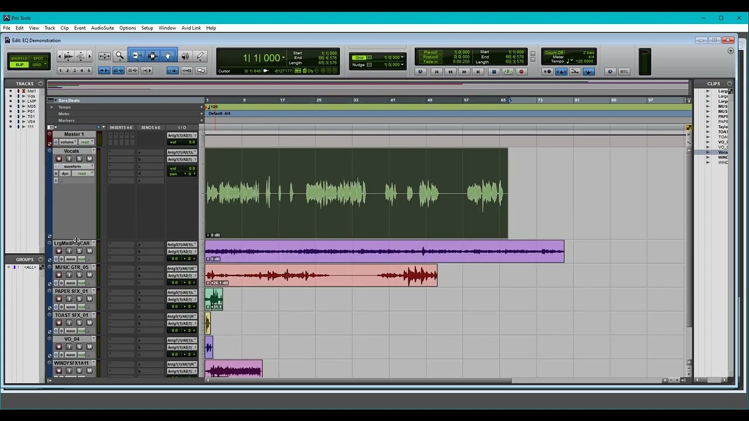This screenshot has height=421, width=749.
Task: Click the Record button in transport
Action: (x=521, y=72)
